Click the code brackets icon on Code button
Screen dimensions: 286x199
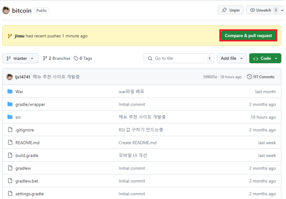[x=256, y=58]
